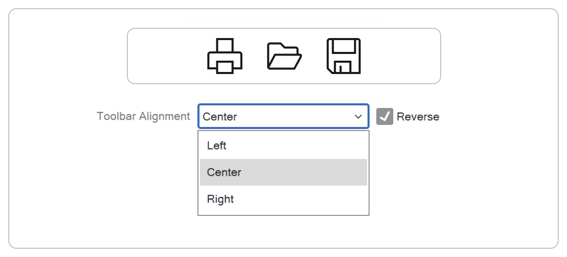Screen dimensions: 567x257
Task: Click empty toolbar space right of the floppy disk
Action: pos(402,56)
